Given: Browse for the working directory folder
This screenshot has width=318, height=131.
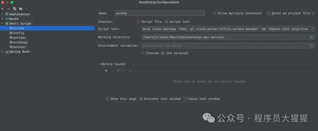Looking at the screenshot, I should (x=311, y=37).
